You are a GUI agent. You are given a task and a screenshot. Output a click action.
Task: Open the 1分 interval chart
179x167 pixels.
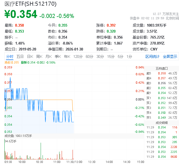(129, 56)
